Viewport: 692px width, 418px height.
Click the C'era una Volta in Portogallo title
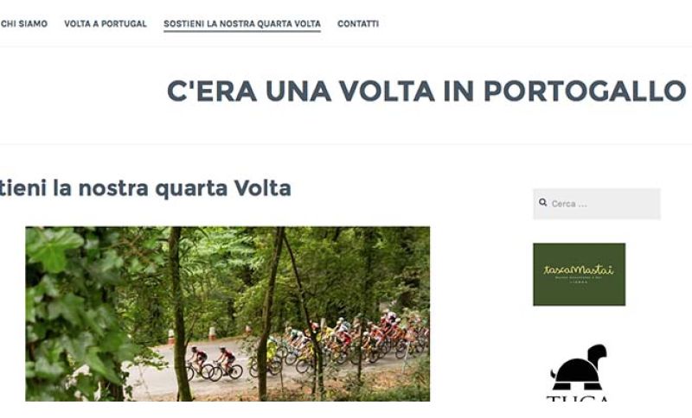(426, 92)
